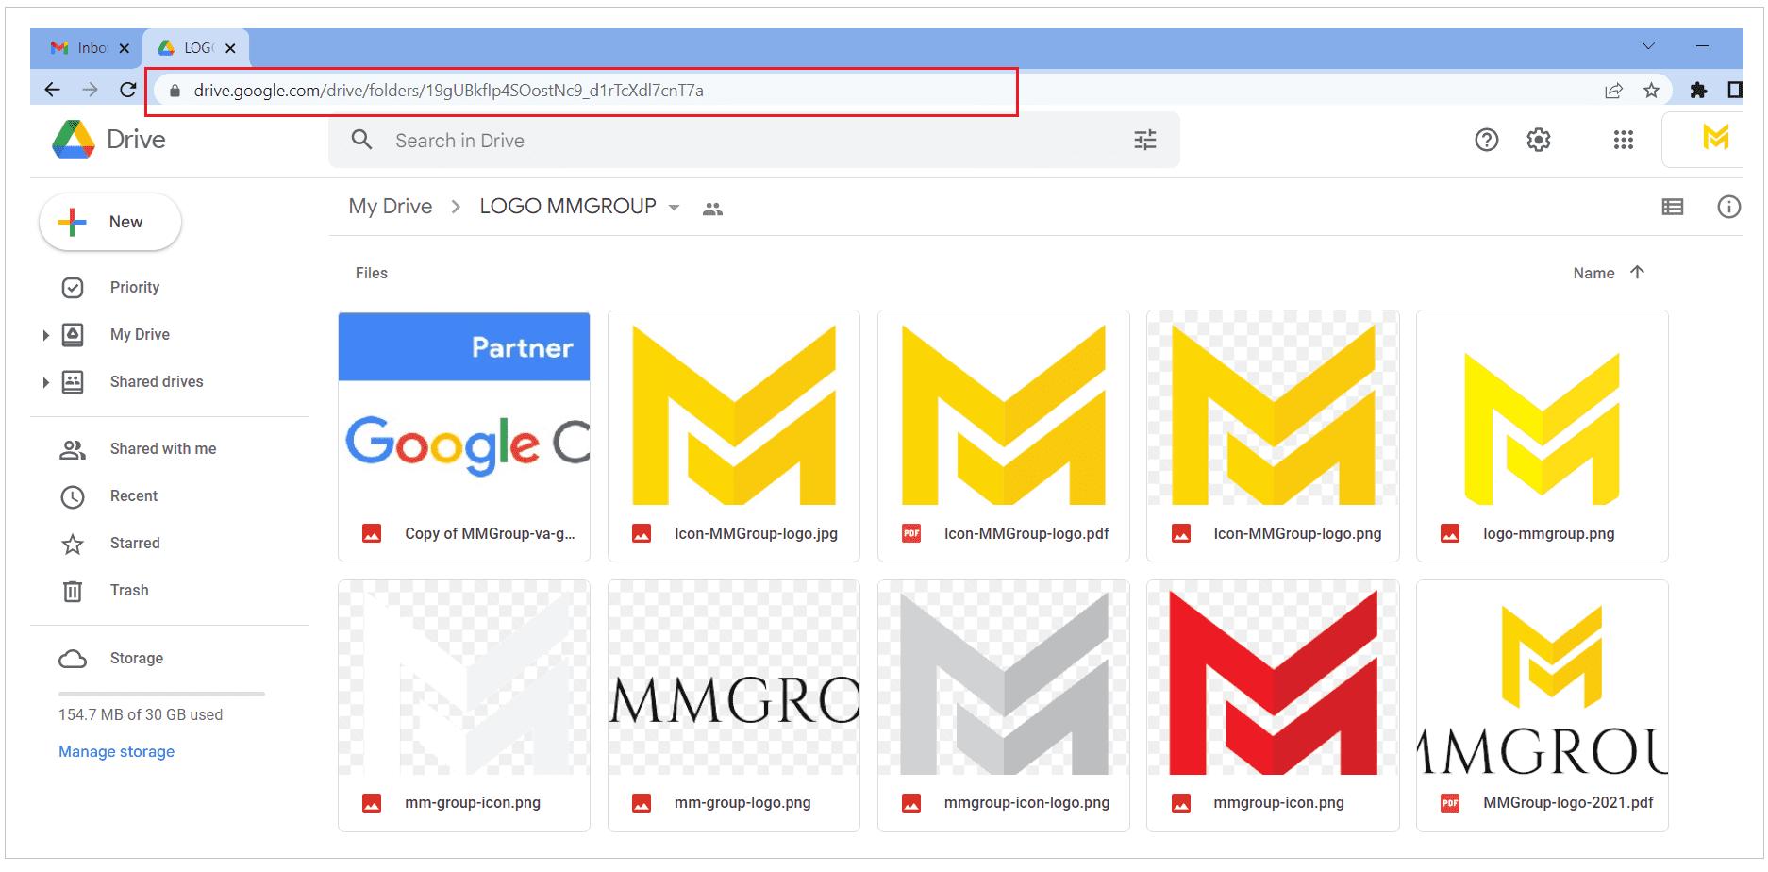Select the mm-group-icon.png thumbnail
The image size is (1768, 872).
point(464,678)
